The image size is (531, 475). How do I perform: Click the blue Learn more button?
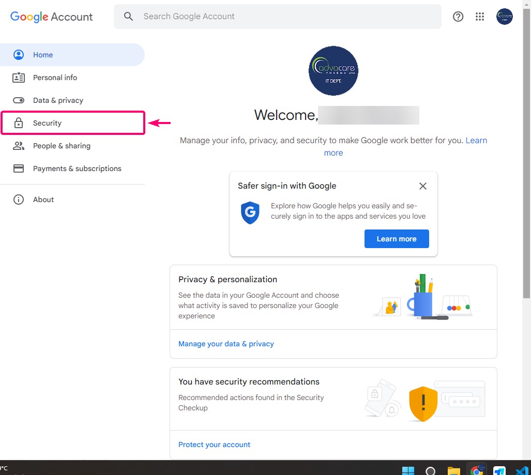point(397,239)
